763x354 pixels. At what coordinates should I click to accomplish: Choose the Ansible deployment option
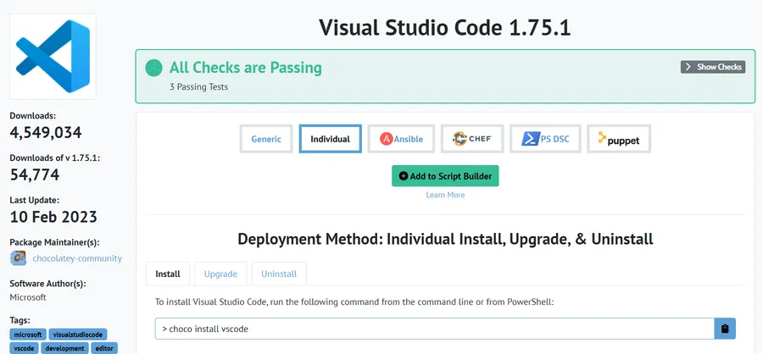(402, 139)
